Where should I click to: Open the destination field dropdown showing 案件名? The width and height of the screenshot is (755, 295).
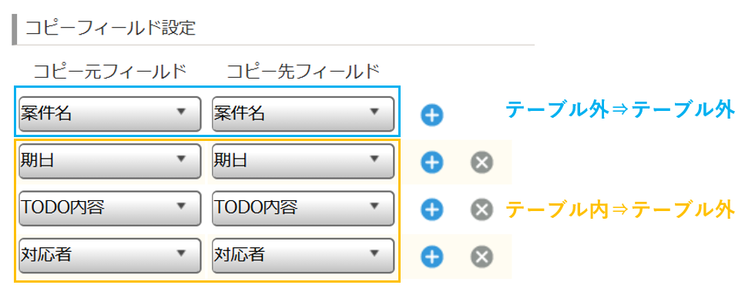[x=304, y=113]
